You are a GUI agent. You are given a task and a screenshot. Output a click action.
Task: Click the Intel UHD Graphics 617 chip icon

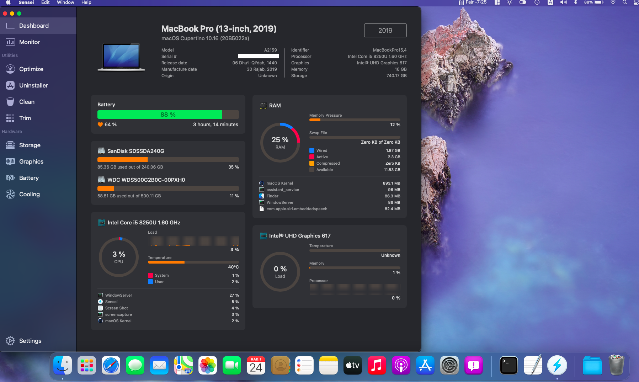pos(263,236)
